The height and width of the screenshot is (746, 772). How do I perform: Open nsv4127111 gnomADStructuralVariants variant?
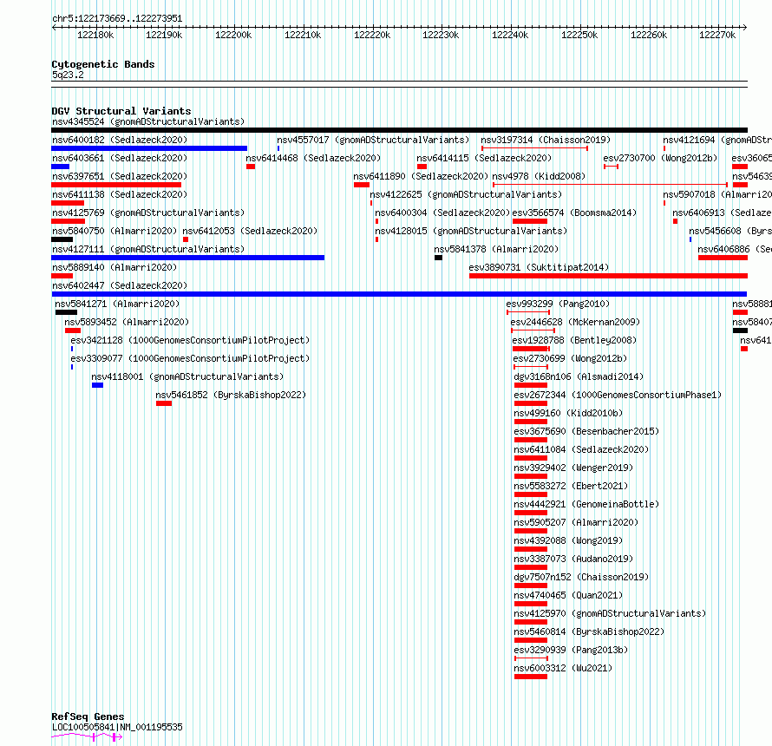(148, 249)
